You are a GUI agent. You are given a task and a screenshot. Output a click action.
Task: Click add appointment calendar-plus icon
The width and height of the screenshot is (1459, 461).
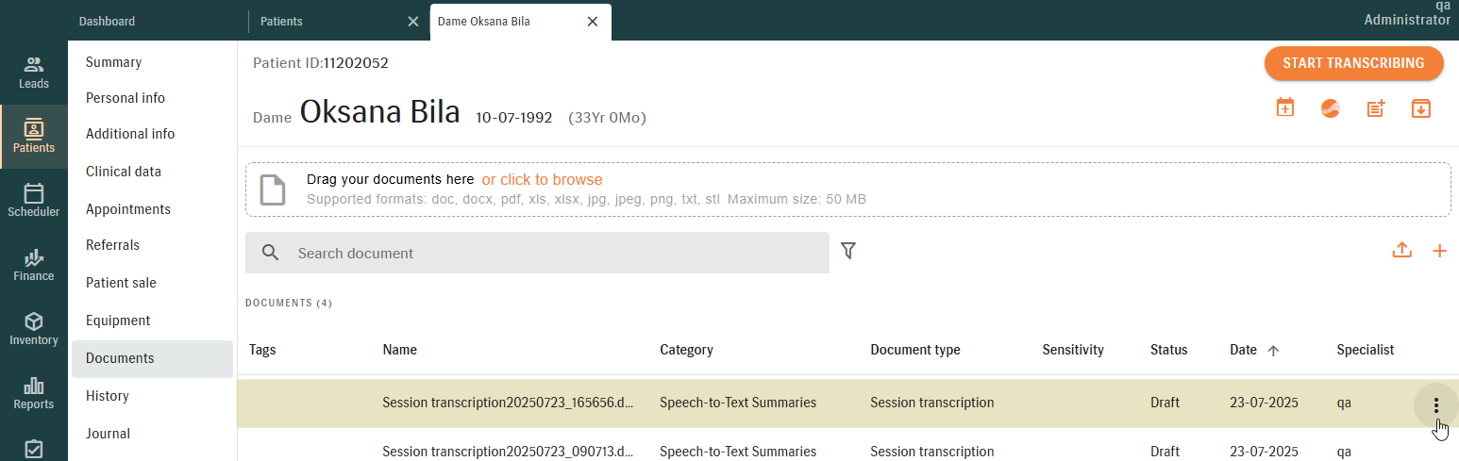pos(1284,107)
